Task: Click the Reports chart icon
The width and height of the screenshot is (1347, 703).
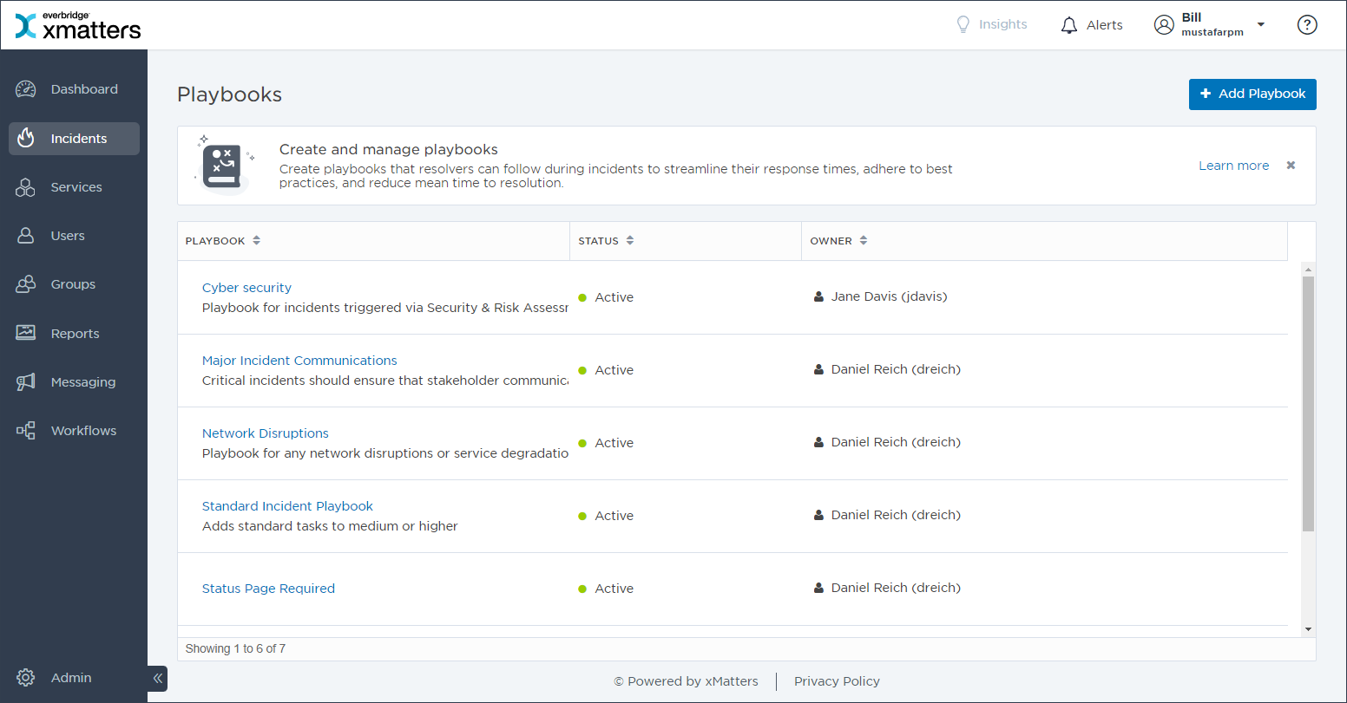Action: (x=26, y=333)
